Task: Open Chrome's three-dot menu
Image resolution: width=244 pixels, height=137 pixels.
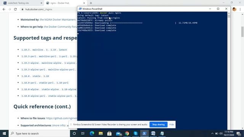Action: coord(240,9)
